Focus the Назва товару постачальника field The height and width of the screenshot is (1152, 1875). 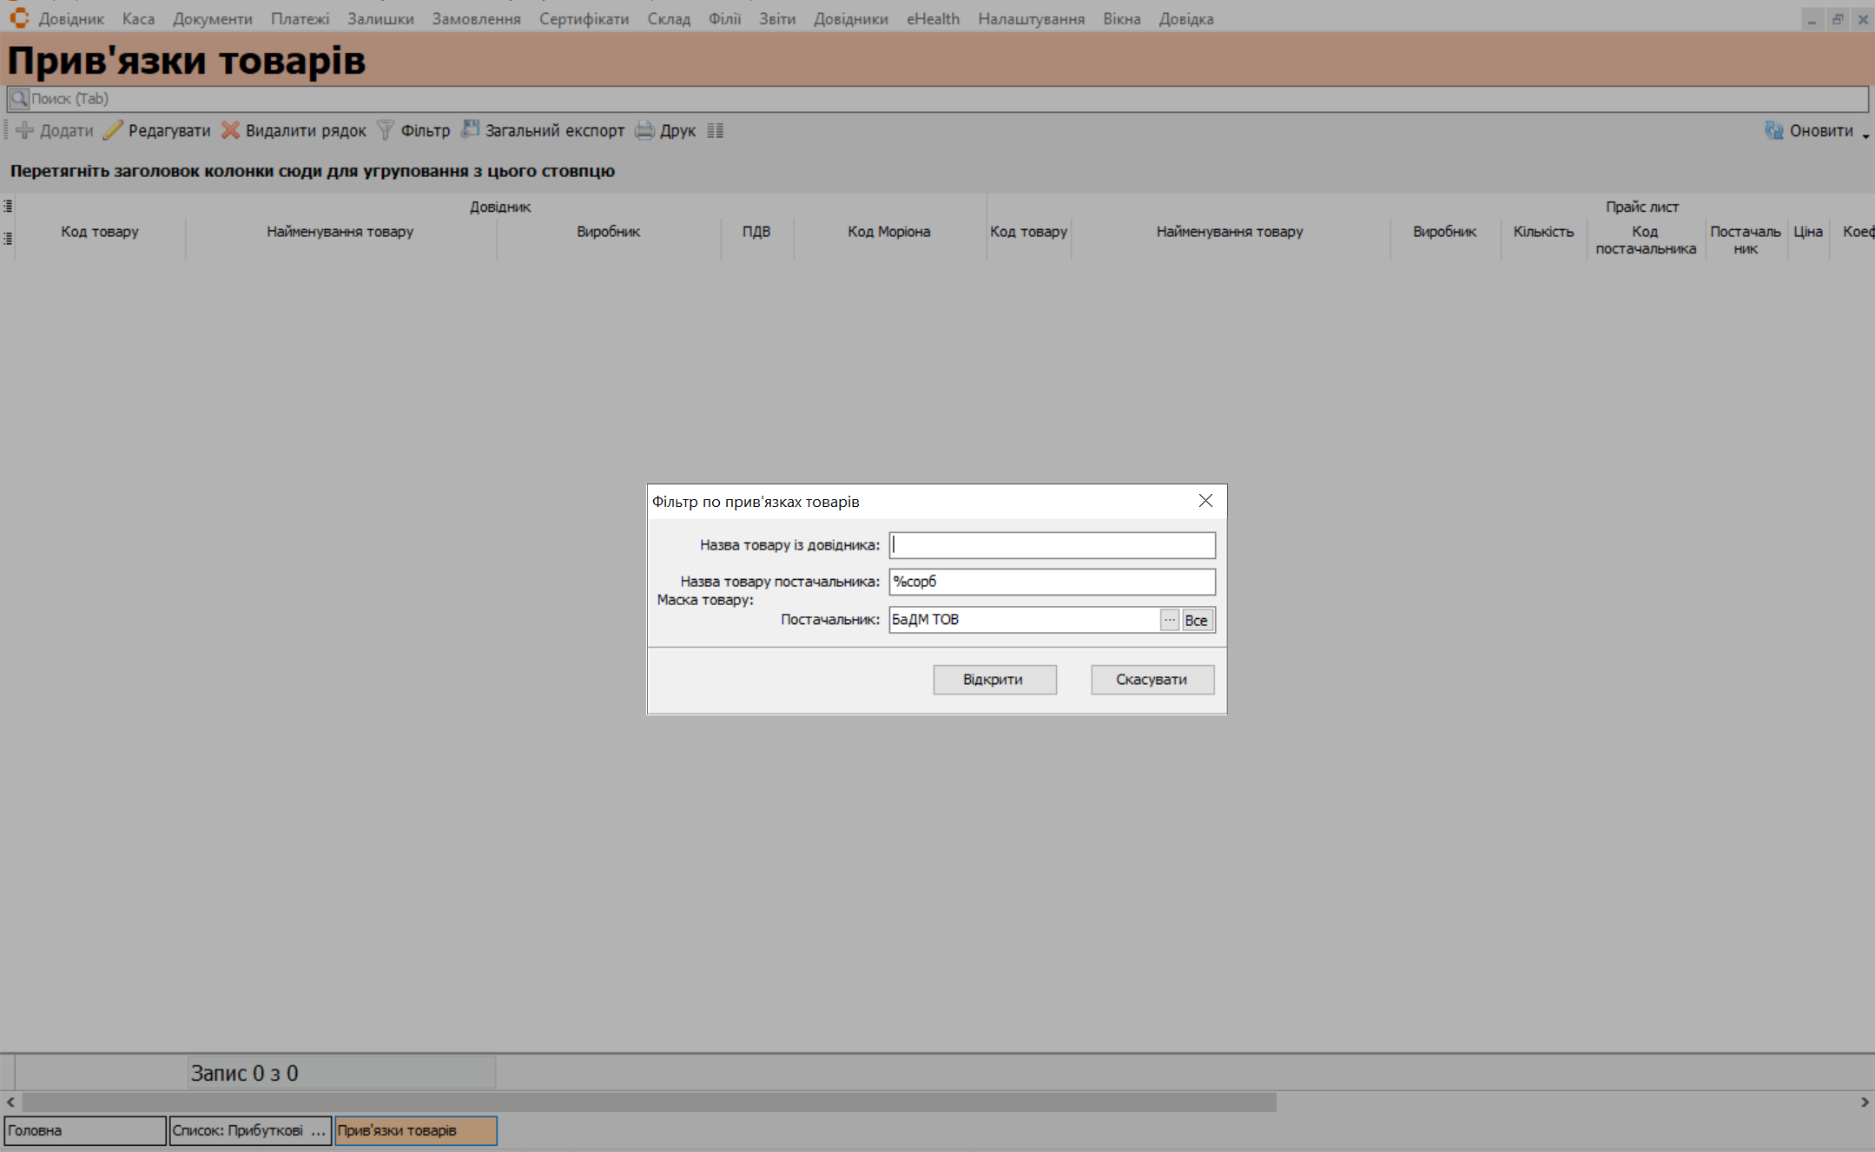pyautogui.click(x=1052, y=582)
